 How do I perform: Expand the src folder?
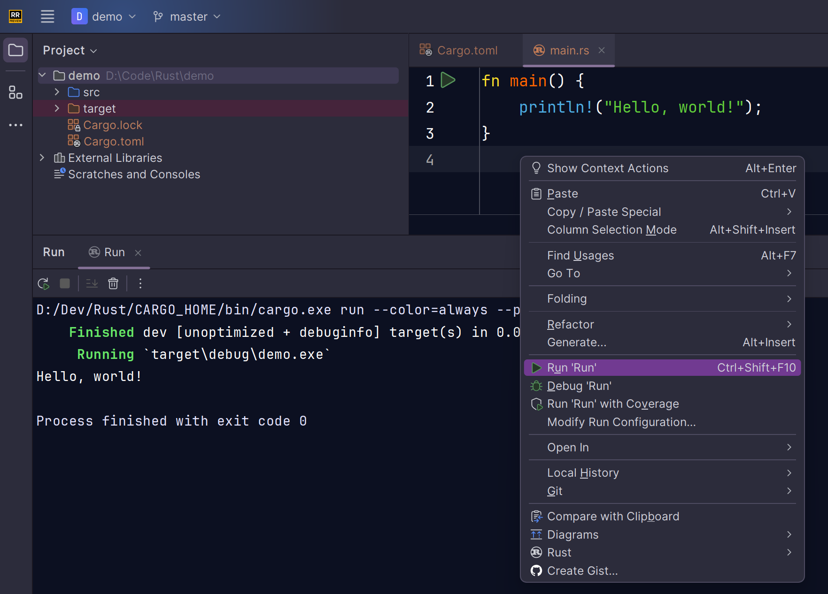[x=57, y=92]
